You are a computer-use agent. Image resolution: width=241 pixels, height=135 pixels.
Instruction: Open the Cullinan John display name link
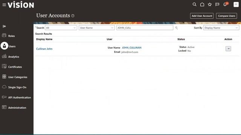(x=44, y=49)
